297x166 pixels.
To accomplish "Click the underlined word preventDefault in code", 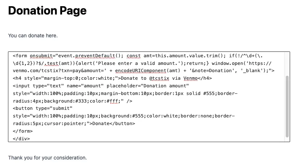I will [x=95, y=56].
